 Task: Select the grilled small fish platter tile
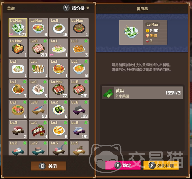click(38, 69)
